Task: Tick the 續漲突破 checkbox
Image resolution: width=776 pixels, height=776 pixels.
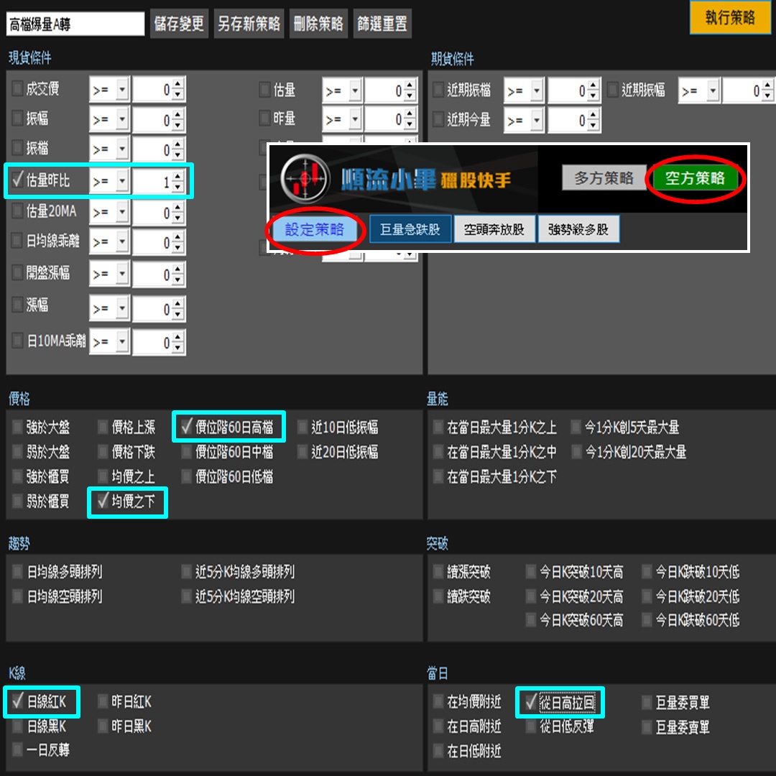Action: click(x=438, y=572)
